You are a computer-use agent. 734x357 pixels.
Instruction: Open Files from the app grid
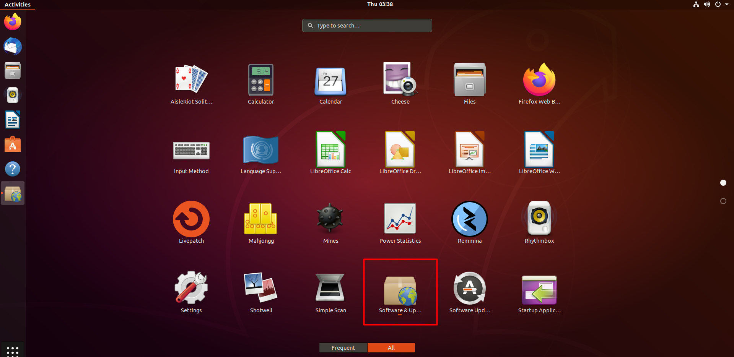(470, 84)
